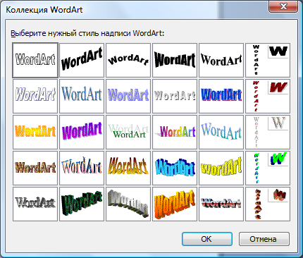
Task: Pick the gray metallic shadowed WordArt style
Action: coord(35,204)
